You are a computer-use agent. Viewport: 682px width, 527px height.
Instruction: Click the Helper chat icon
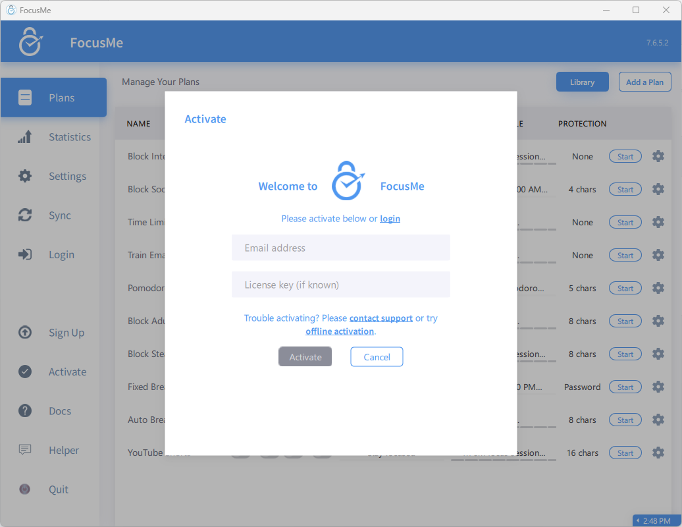coord(25,449)
